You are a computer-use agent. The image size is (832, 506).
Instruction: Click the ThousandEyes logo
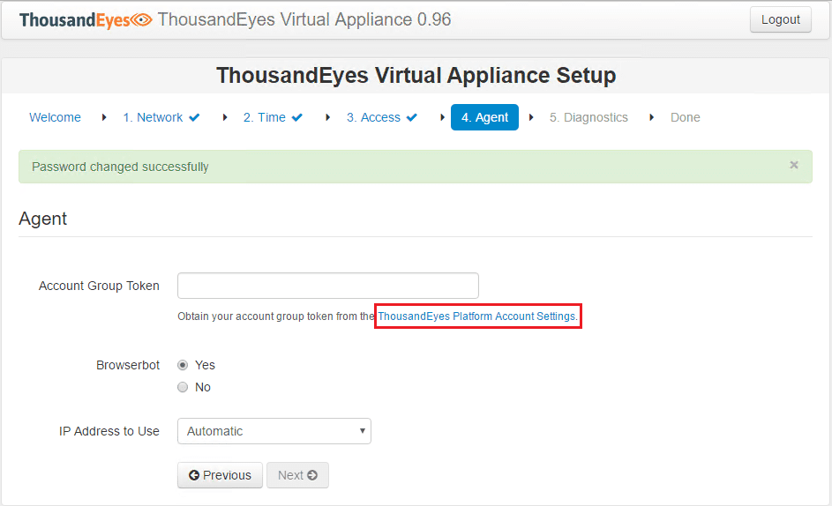point(86,19)
